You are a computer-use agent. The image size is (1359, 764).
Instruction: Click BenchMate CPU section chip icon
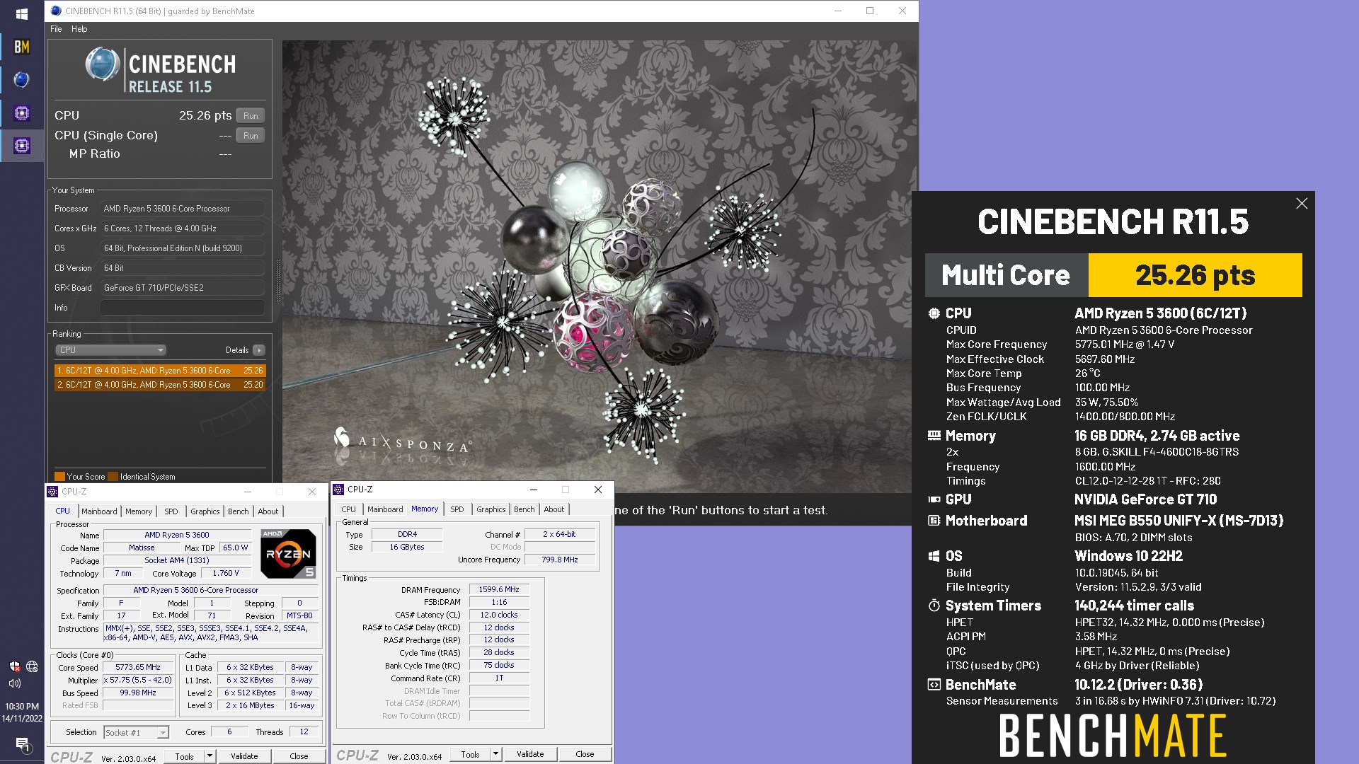tap(934, 313)
